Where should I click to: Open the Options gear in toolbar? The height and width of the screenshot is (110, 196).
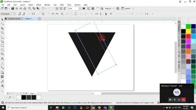tap(118, 9)
